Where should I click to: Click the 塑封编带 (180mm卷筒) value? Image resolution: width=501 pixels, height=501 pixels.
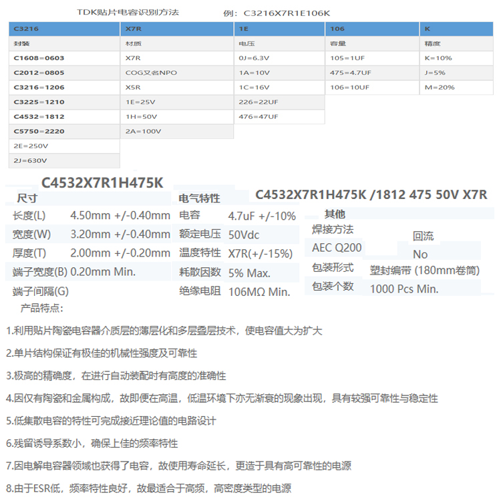pos(425,271)
